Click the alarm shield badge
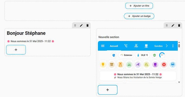Viewport: 185px width, 97px height. click(114, 55)
